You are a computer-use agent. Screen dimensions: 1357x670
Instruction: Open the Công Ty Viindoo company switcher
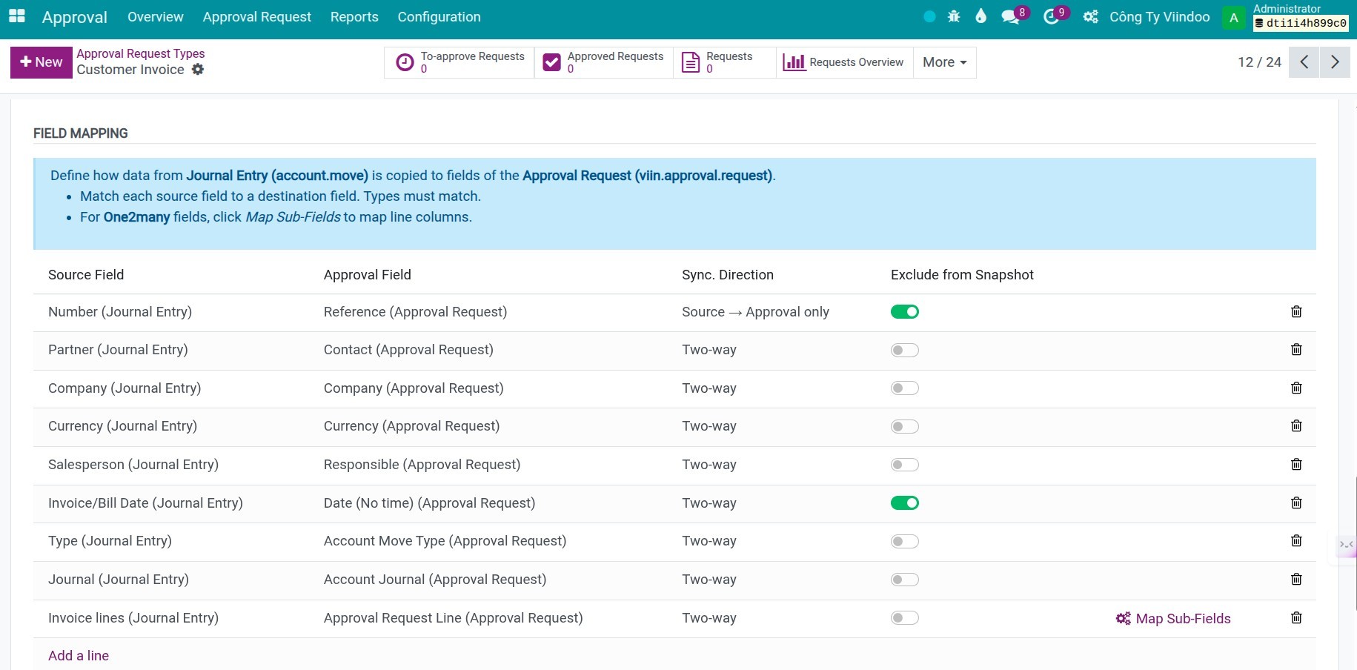click(x=1159, y=17)
